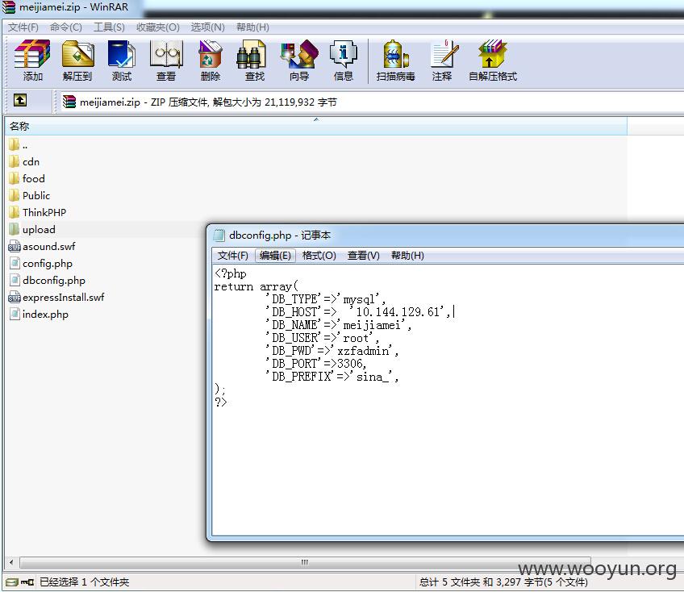This screenshot has height=592, width=684.
Task: Open Notepad View (查看) menu
Action: (363, 255)
